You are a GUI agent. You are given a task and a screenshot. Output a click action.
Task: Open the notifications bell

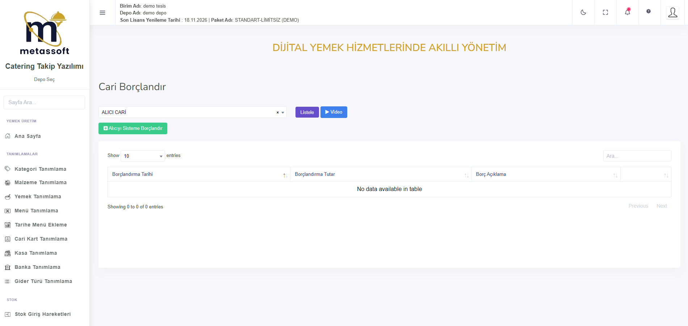click(627, 12)
